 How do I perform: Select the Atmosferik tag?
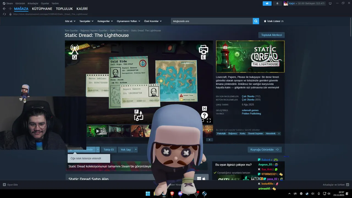click(x=270, y=134)
